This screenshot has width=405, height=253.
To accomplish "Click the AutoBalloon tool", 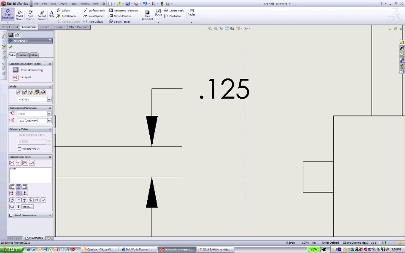I will pos(66,16).
